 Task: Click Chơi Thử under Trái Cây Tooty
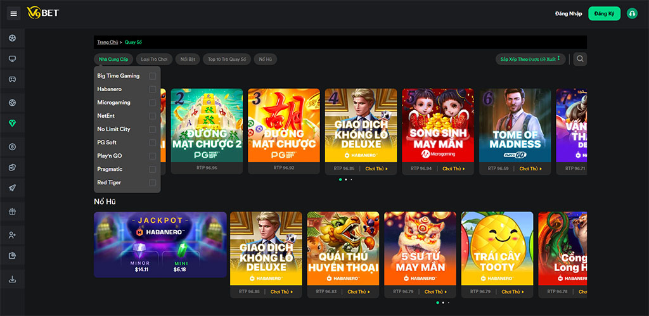[x=513, y=292]
